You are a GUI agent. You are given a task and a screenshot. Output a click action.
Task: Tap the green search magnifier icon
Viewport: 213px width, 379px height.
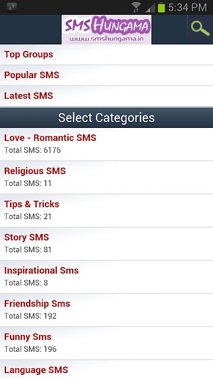tap(200, 29)
